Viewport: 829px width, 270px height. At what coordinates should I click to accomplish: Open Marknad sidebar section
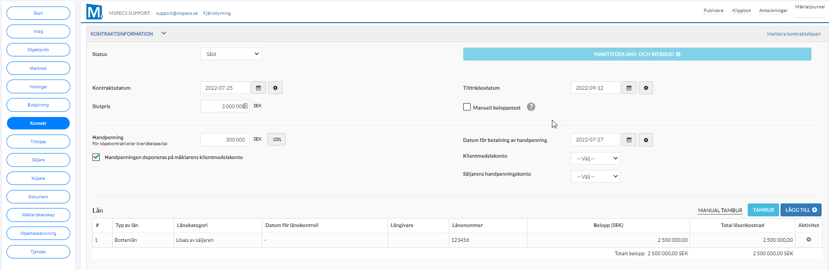[38, 68]
